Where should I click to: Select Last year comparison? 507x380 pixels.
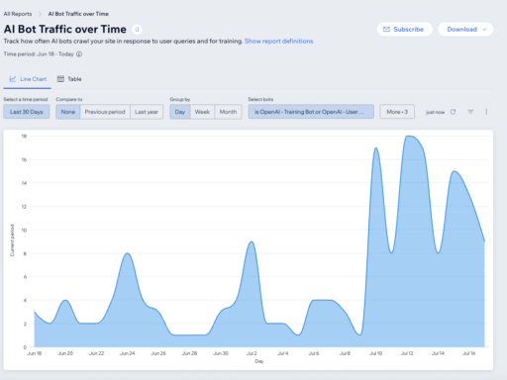pyautogui.click(x=147, y=112)
